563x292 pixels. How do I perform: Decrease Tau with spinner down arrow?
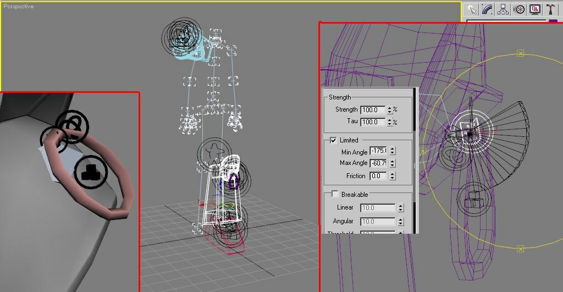(x=390, y=124)
